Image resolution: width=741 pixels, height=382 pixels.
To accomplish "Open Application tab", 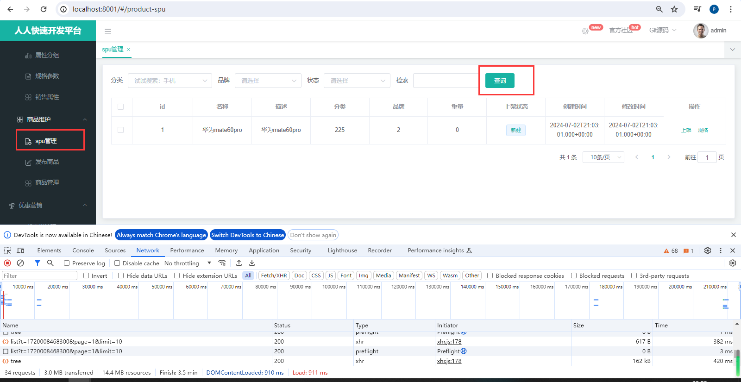I will (264, 250).
